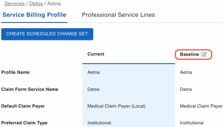Click the Profile Name row label

tap(15, 72)
